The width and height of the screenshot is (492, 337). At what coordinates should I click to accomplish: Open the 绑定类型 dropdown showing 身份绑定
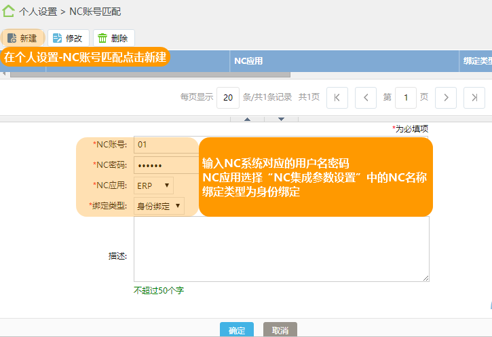(x=159, y=205)
